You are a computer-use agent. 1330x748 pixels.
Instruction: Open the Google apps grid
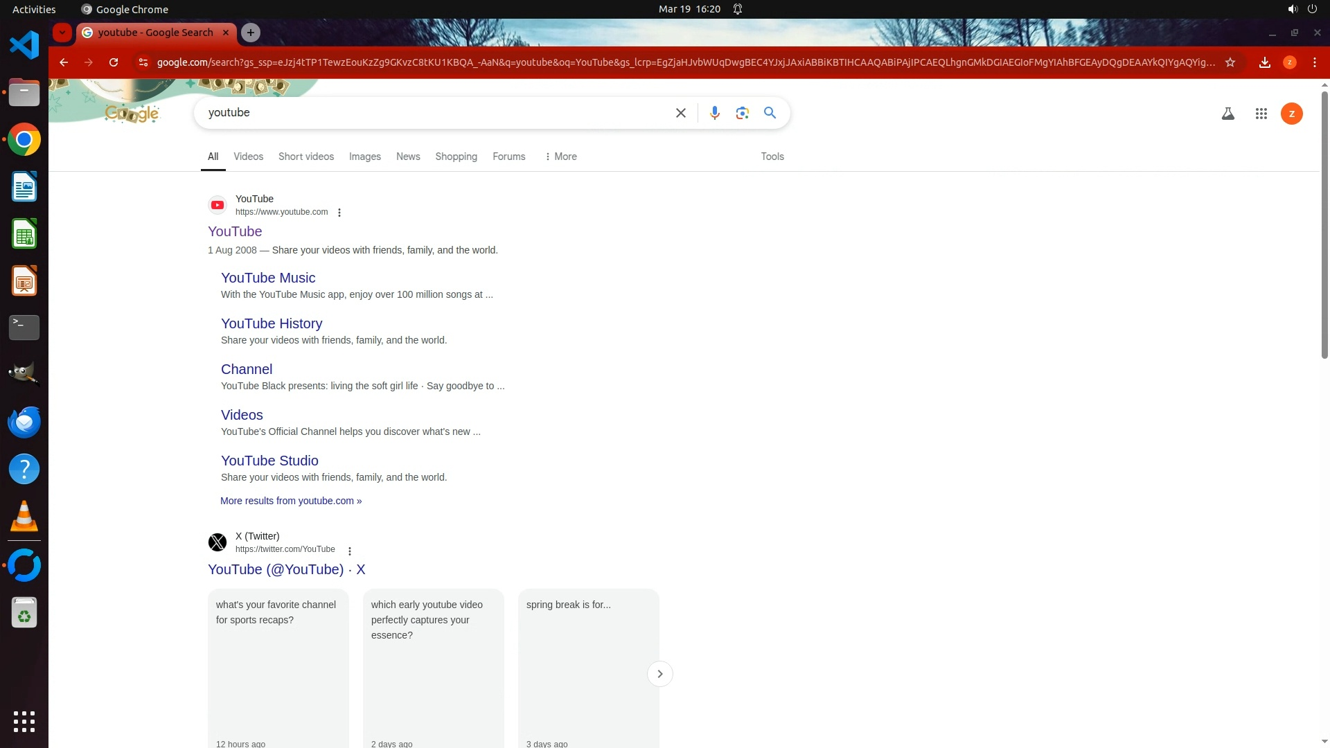click(1261, 114)
